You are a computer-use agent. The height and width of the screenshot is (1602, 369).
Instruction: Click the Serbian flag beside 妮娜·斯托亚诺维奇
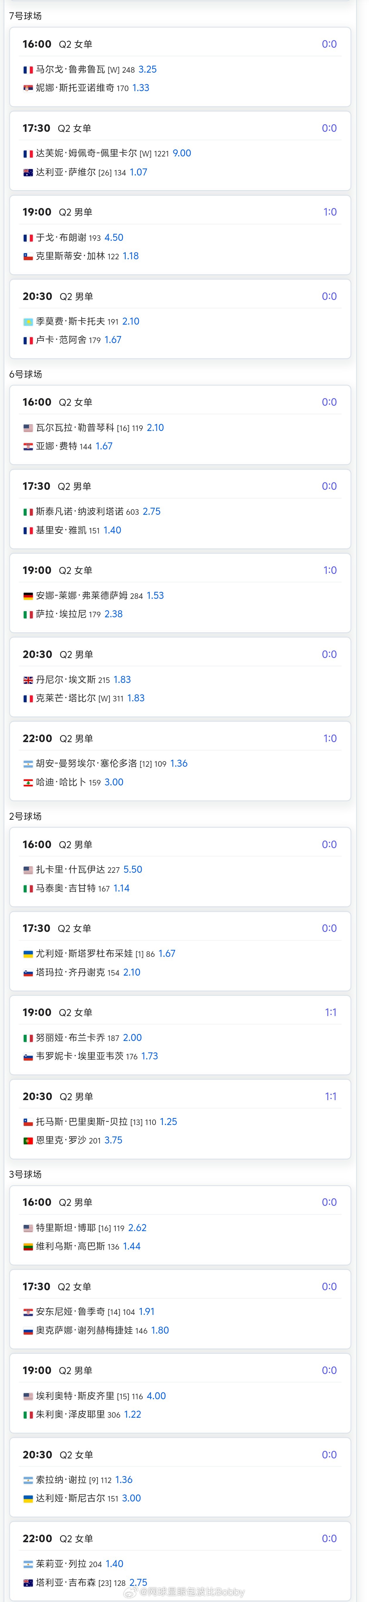point(28,88)
